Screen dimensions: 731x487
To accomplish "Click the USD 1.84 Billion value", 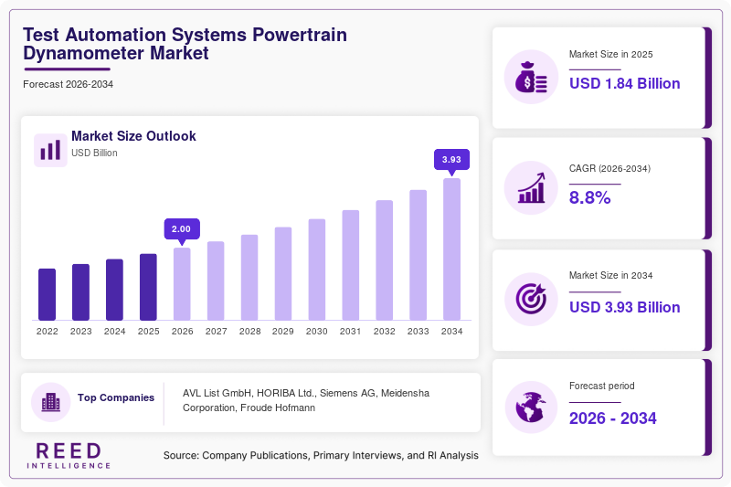I will coord(625,83).
